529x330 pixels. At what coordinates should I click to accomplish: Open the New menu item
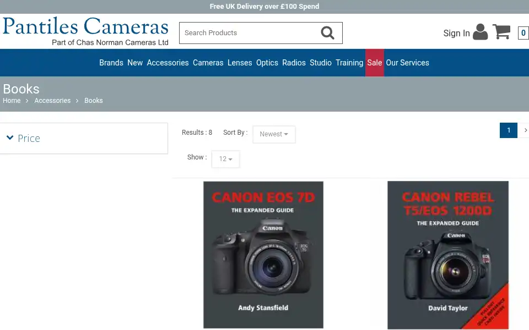(x=135, y=63)
